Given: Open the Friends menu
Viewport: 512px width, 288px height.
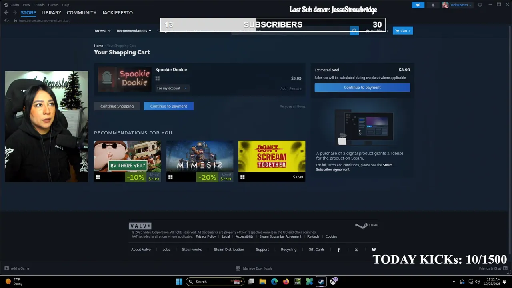Looking at the screenshot, I should click(39, 5).
